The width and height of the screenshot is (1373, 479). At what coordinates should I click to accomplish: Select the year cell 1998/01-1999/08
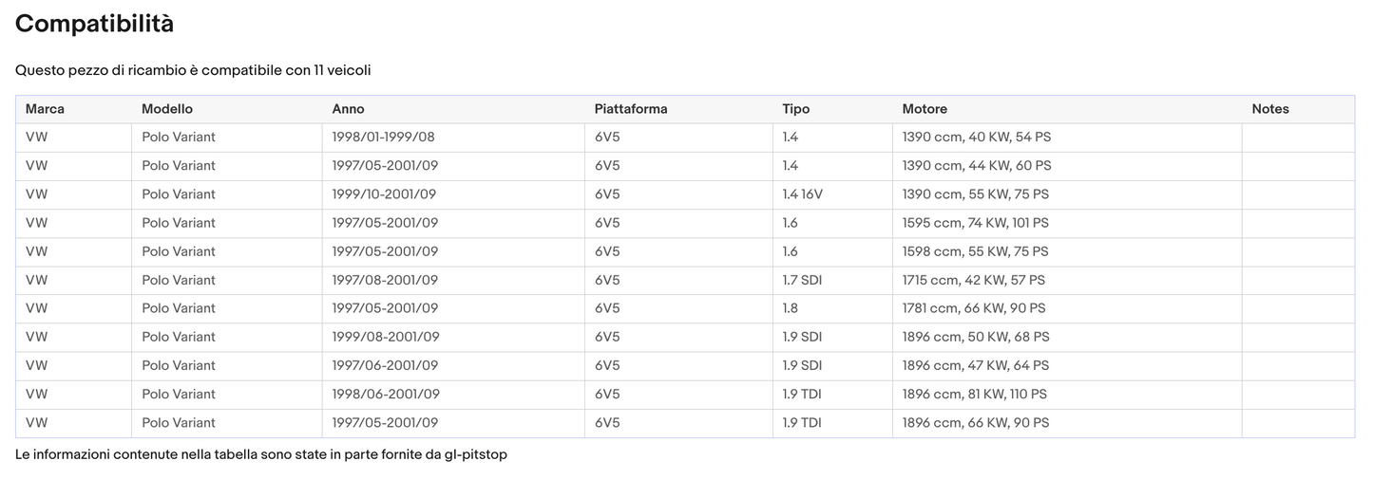[383, 138]
